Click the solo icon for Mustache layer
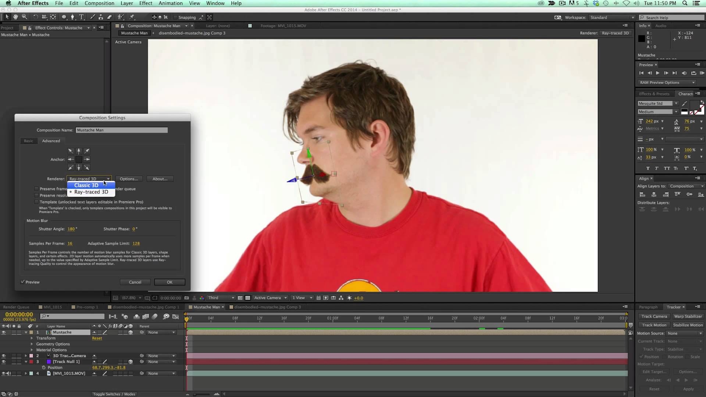The image size is (706, 397). [13, 332]
